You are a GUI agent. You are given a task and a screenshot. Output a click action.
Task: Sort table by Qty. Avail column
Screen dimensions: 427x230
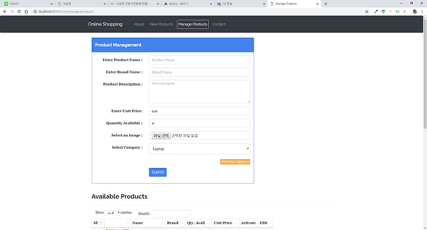(x=198, y=223)
